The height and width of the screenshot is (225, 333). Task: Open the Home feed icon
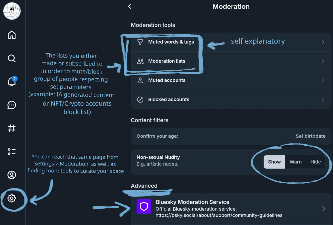pos(12,35)
